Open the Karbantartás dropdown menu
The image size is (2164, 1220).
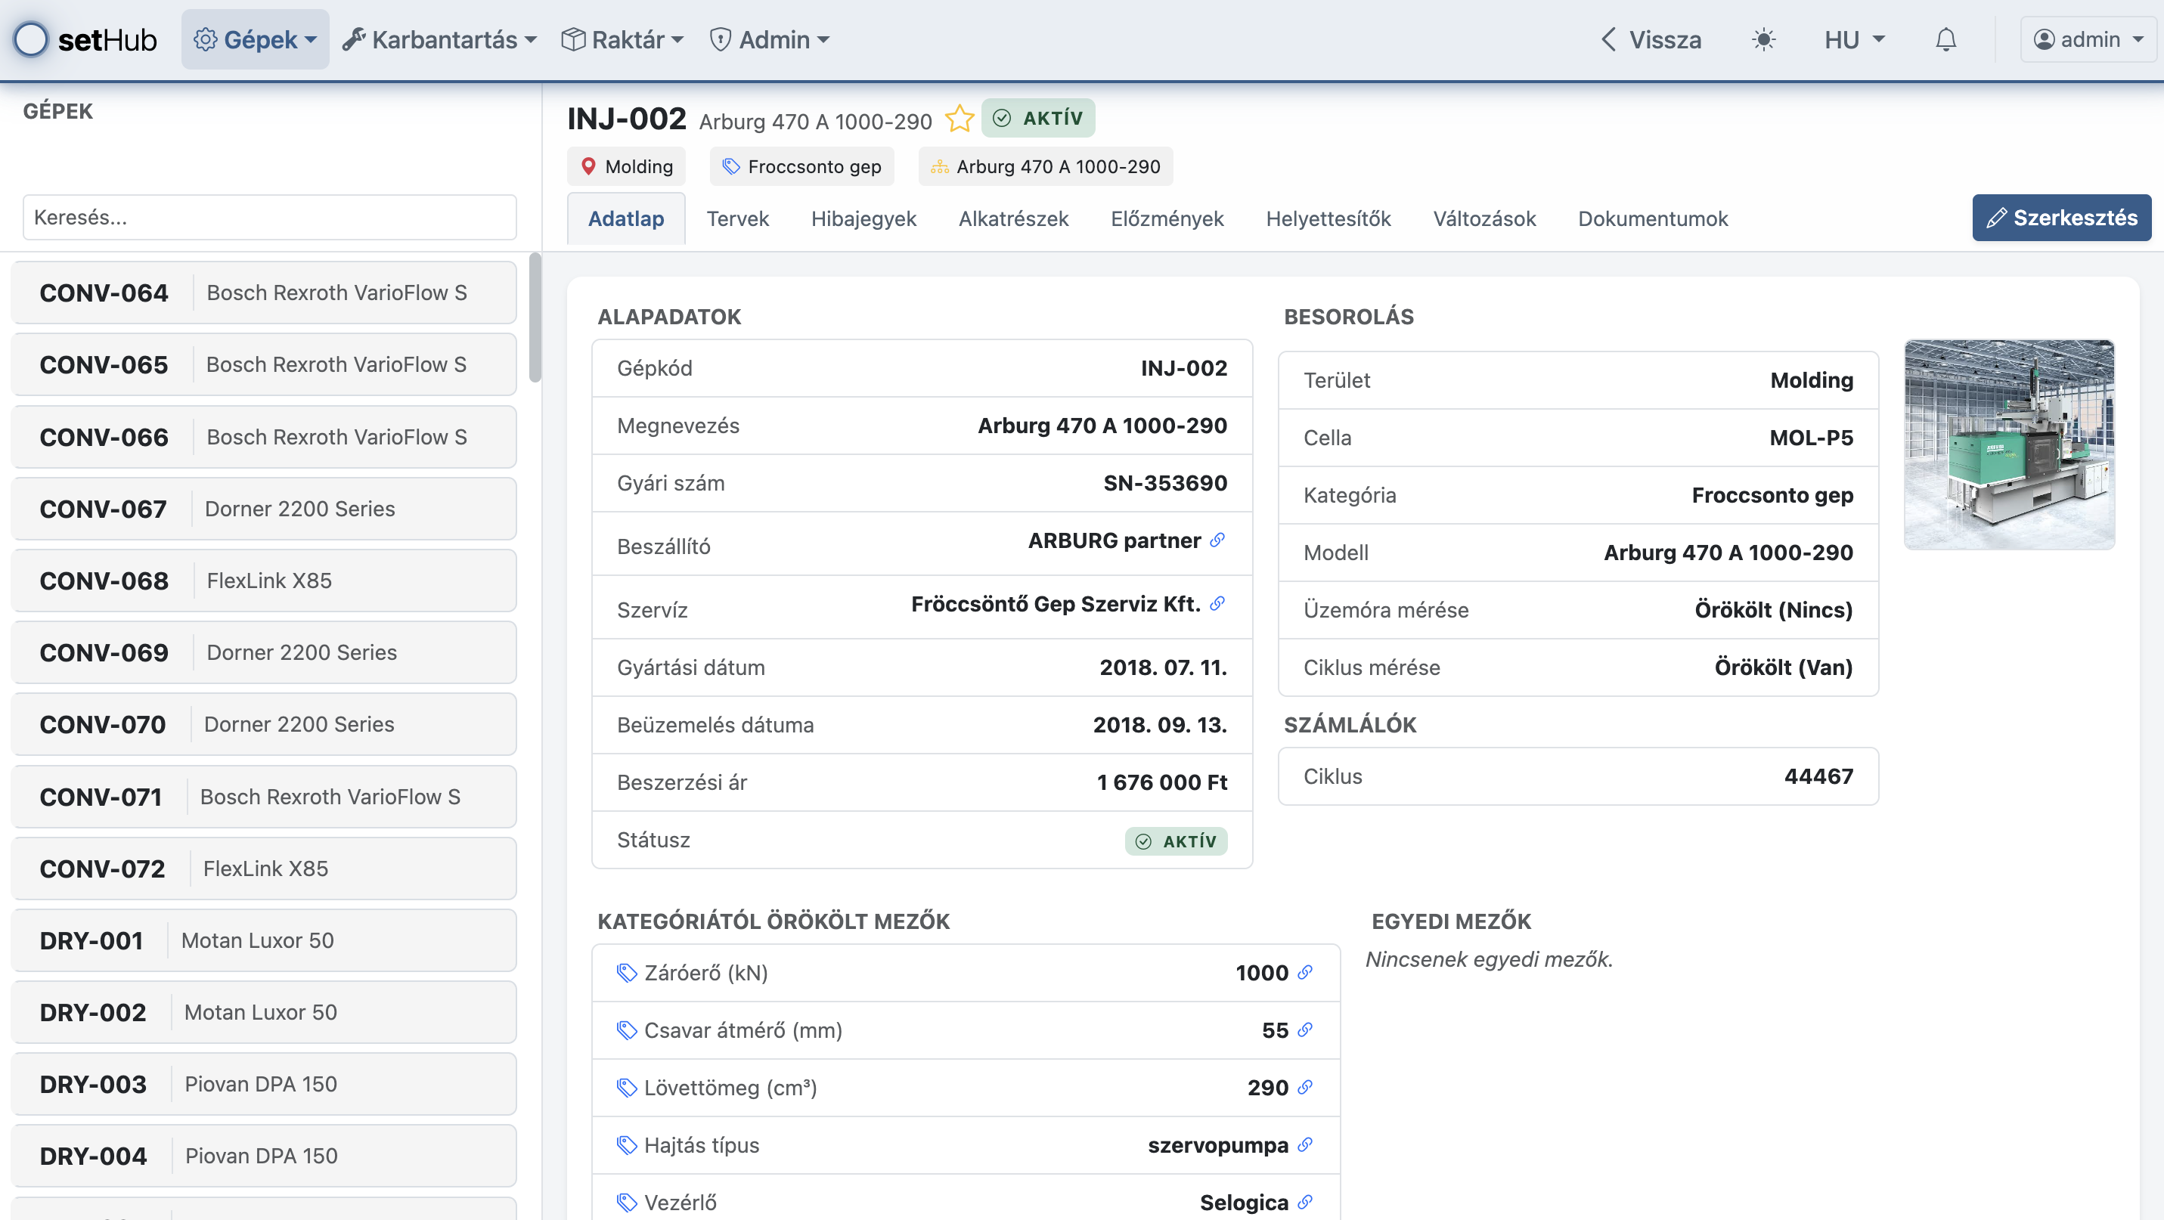(x=439, y=39)
